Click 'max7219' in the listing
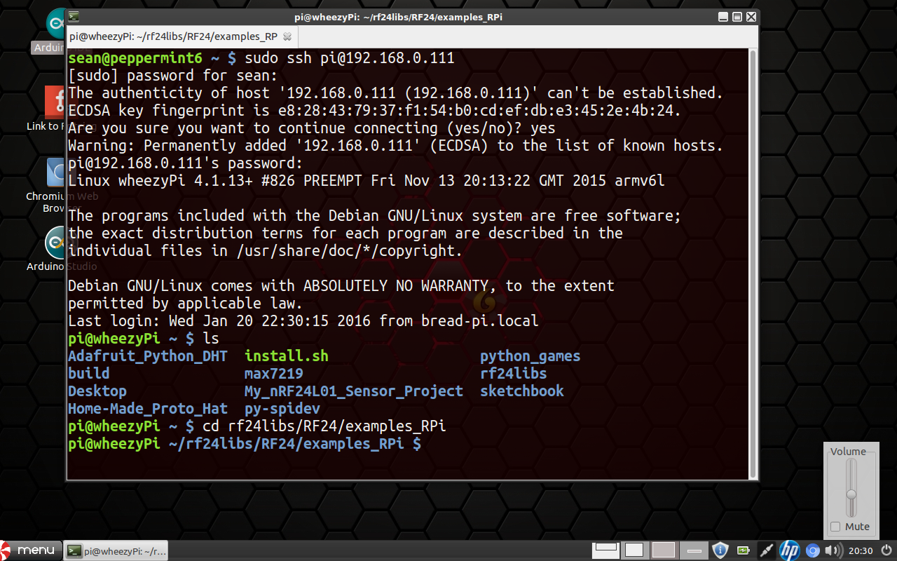Screen dimensions: 897x561 274,374
